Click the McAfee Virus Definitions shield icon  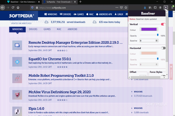[17, 95]
